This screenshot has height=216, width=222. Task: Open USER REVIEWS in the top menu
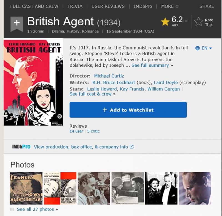point(108,6)
